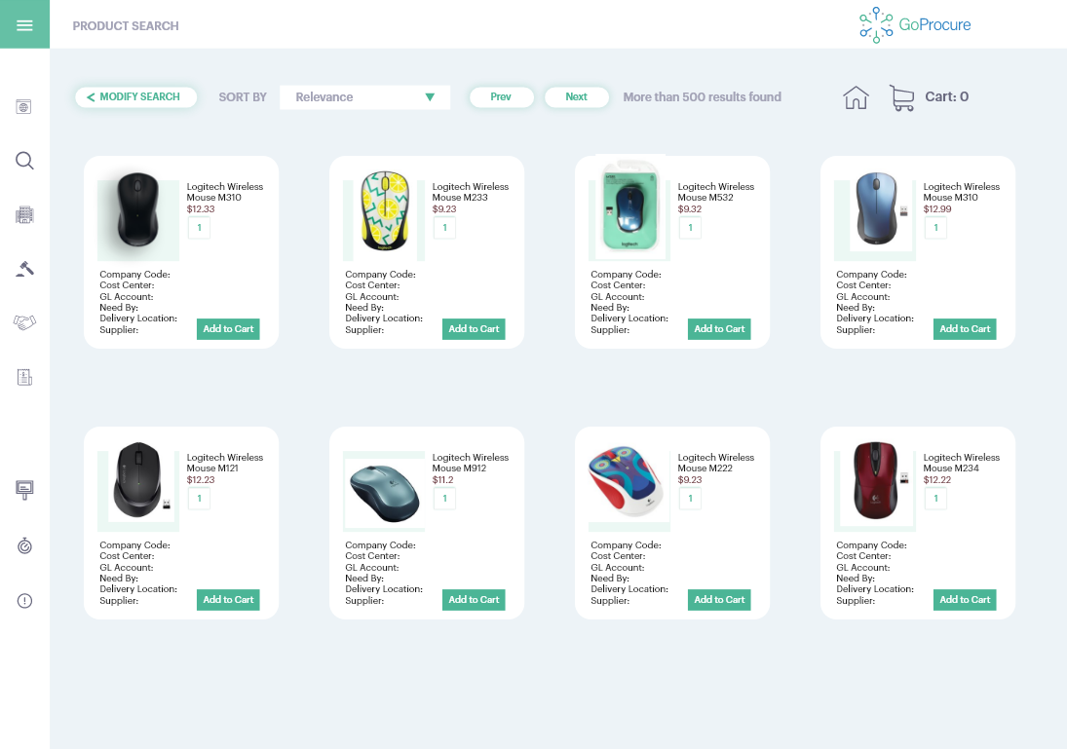Open the gavel auction icon
Screen dimensions: 1067x749
coord(24,269)
